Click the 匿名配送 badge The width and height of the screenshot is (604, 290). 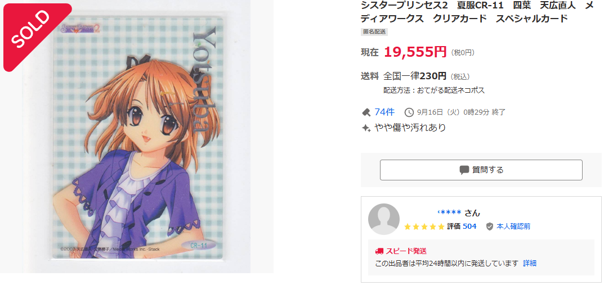374,32
